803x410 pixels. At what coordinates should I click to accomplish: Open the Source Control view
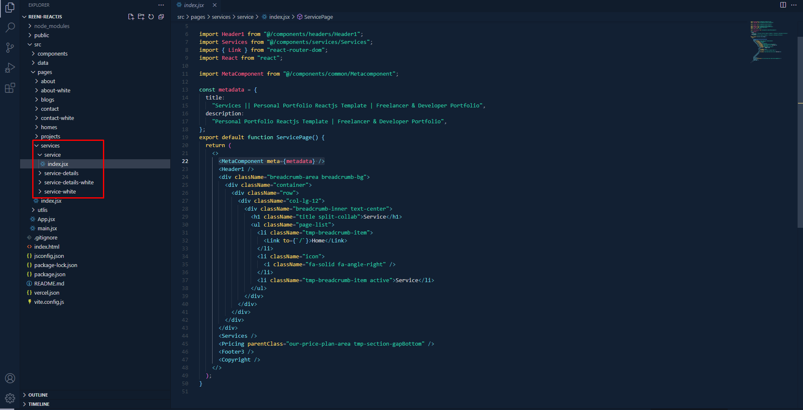click(x=10, y=48)
